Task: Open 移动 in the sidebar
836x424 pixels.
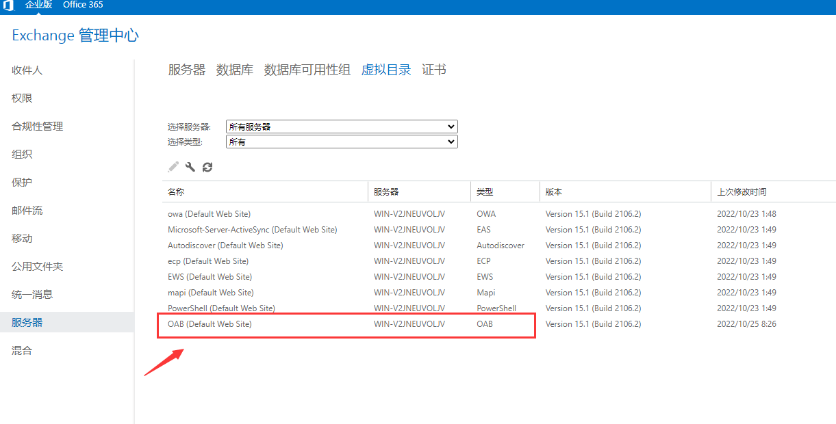Action: coord(22,239)
